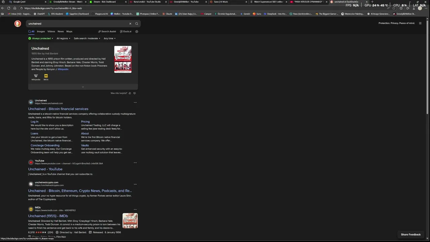Expand the Always protected dropdown
Viewport: 430px width, 242px height.
[41, 38]
